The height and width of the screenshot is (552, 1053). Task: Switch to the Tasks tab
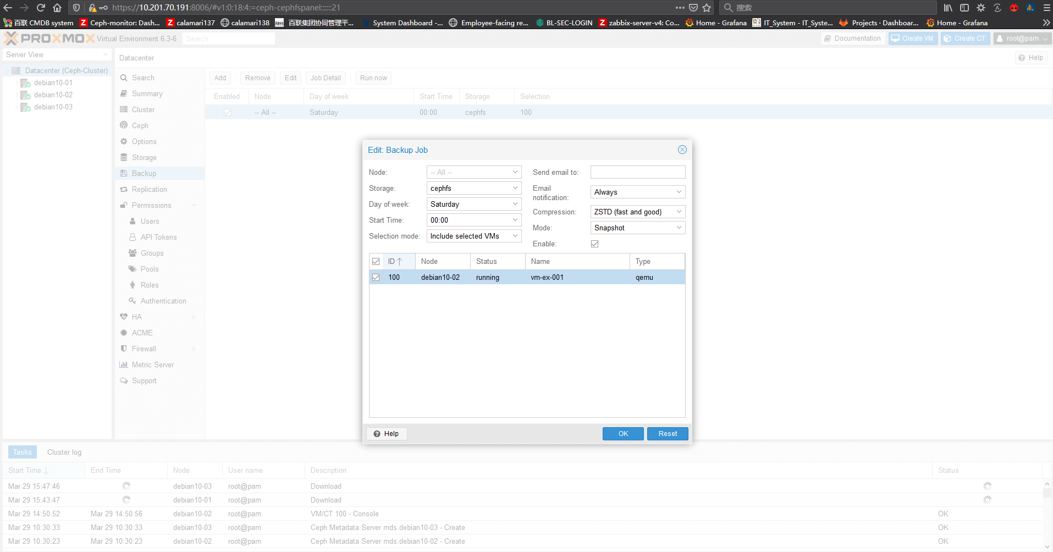tap(23, 452)
